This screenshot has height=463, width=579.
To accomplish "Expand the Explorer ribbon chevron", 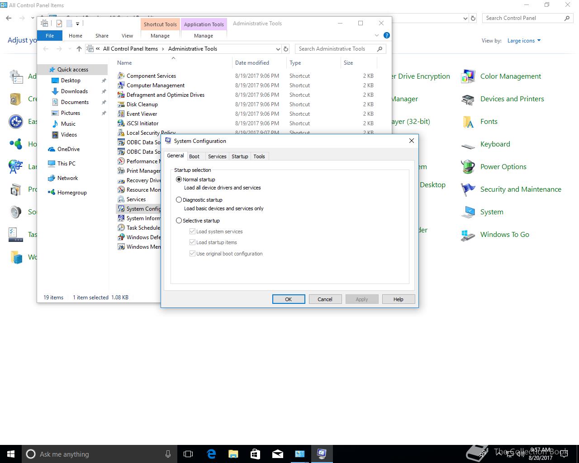I will point(377,35).
